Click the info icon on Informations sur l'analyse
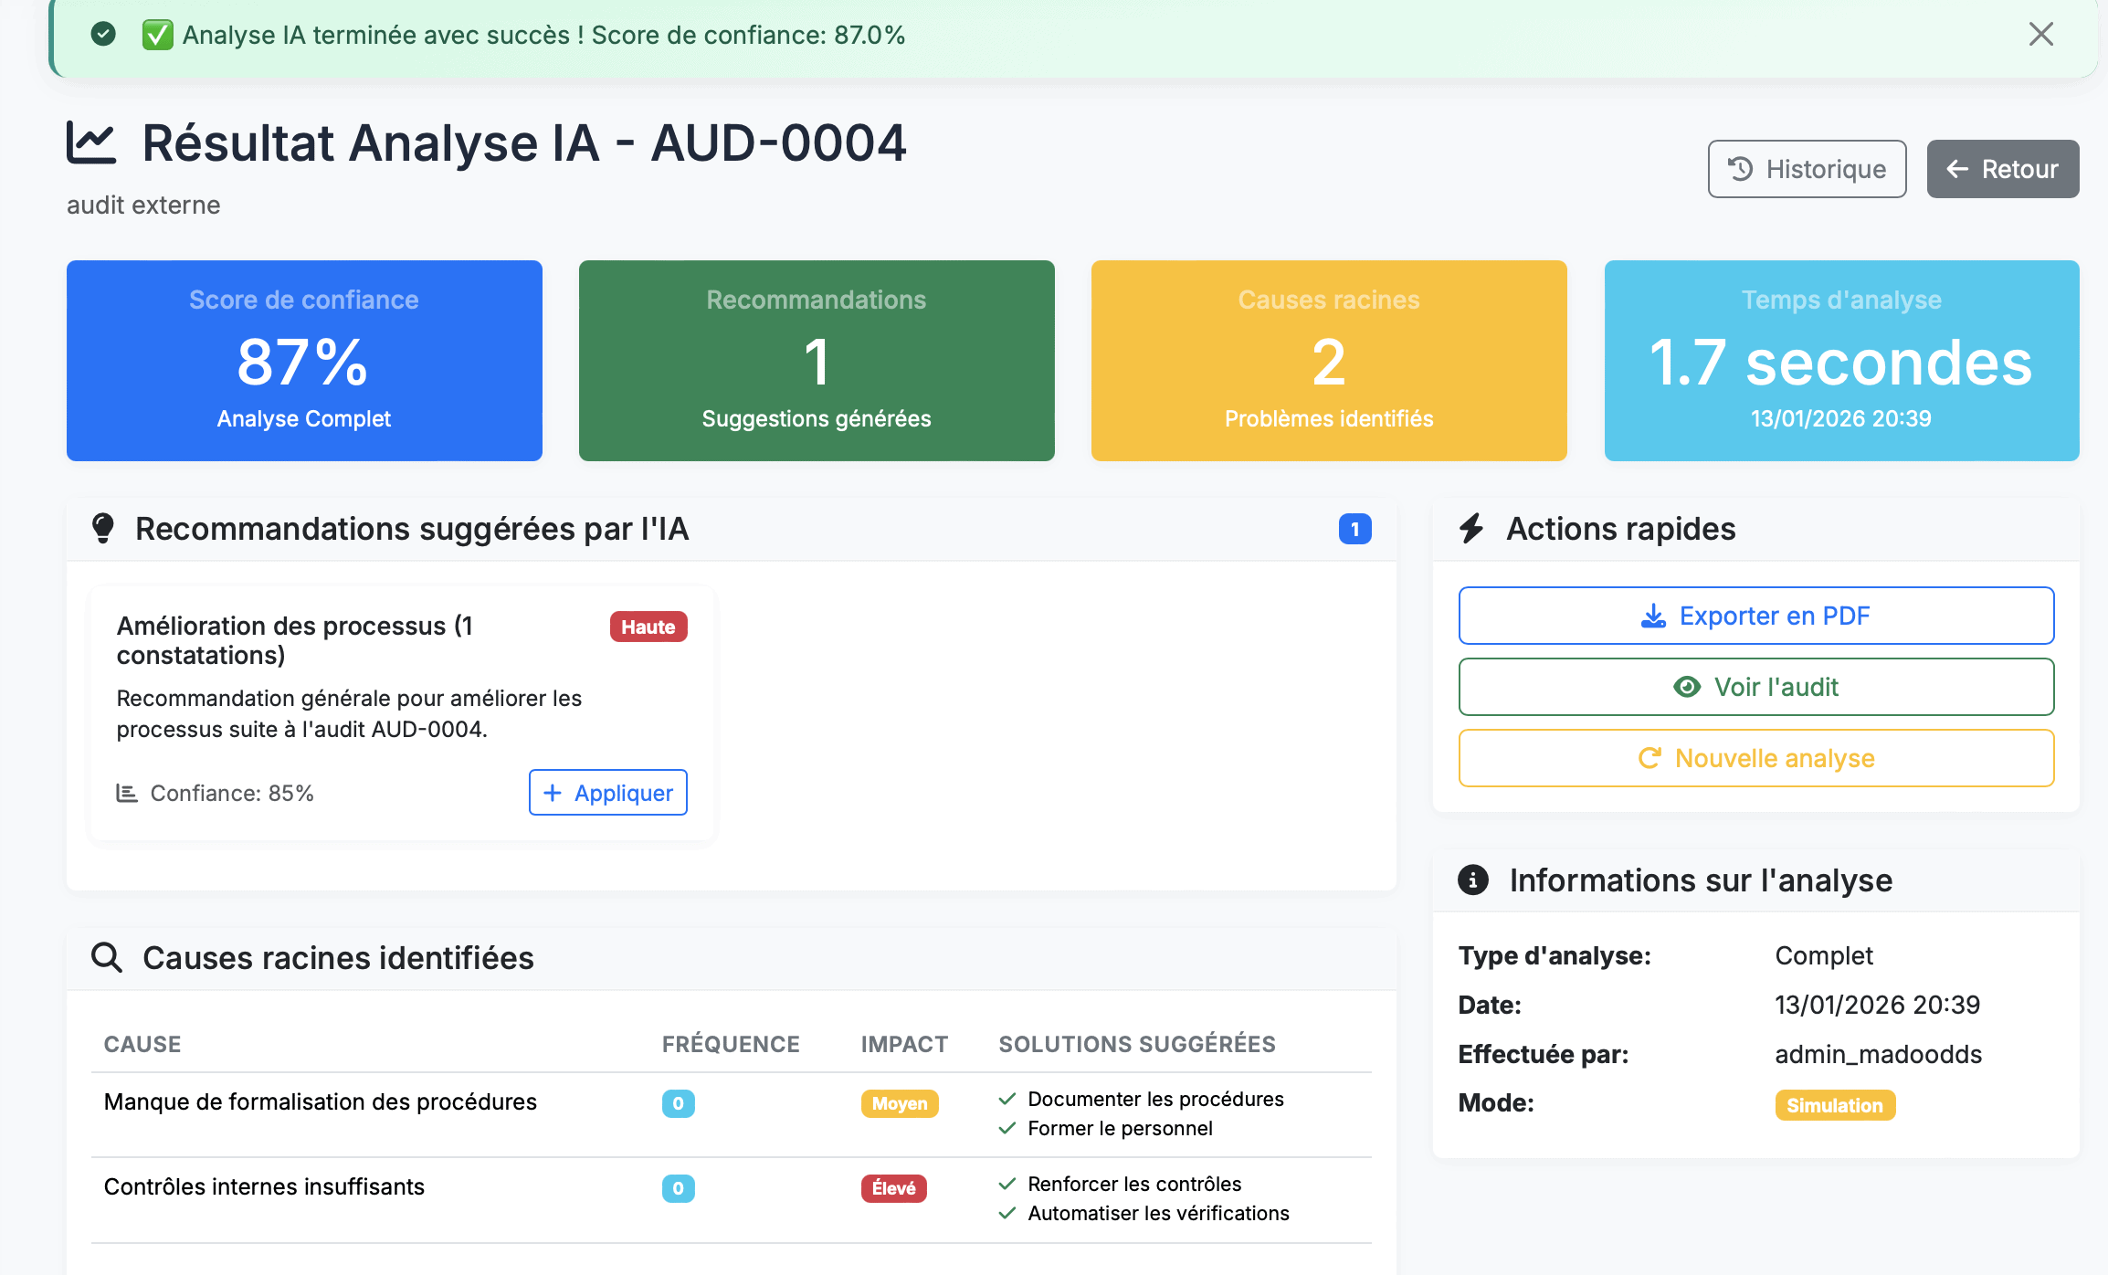 tap(1473, 880)
